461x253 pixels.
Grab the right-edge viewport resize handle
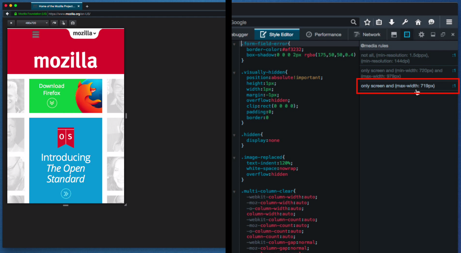(126, 116)
